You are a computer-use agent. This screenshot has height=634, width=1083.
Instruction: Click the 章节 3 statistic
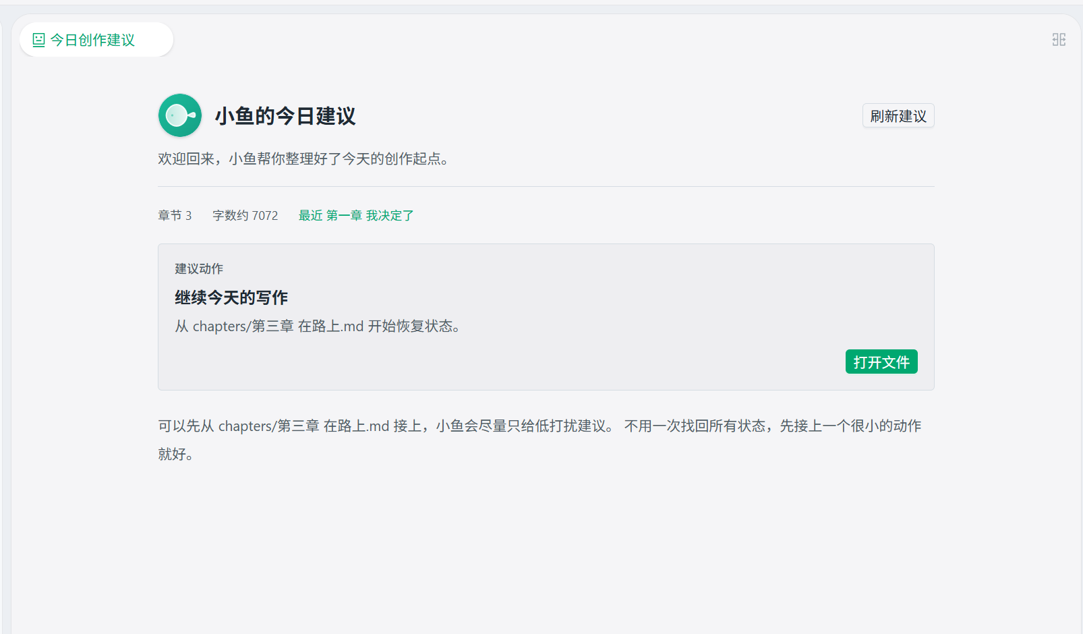pos(175,215)
